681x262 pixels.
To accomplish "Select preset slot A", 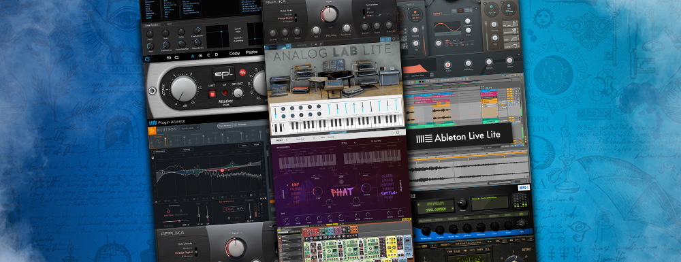I will (193, 56).
